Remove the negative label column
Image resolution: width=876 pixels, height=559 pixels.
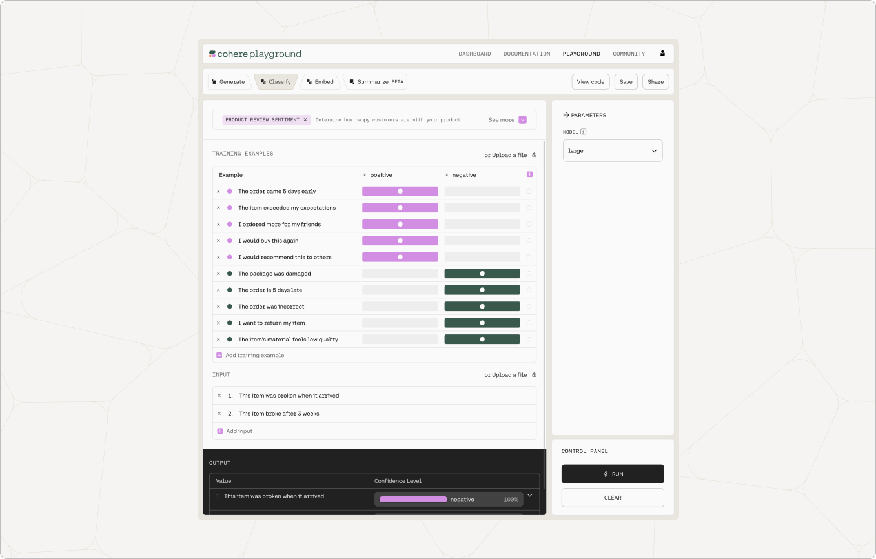click(447, 175)
